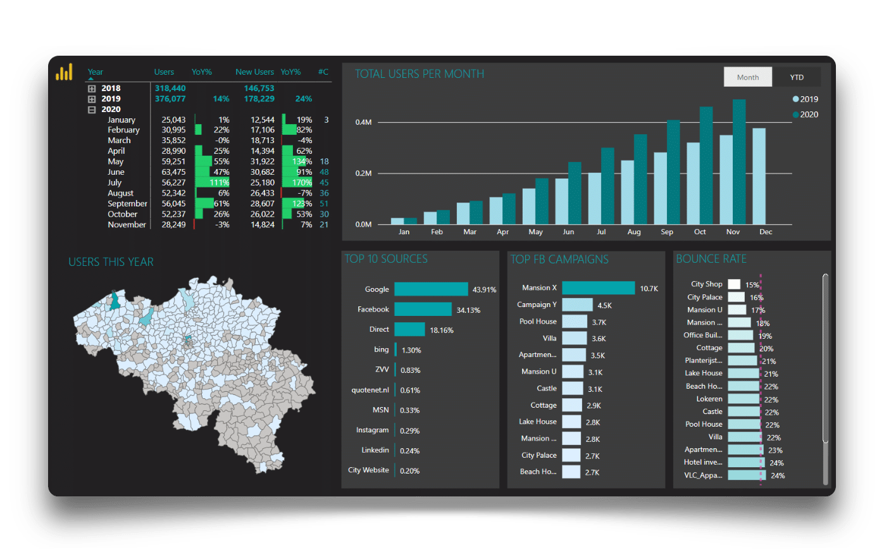This screenshot has height=559, width=884.
Task: Click the 178,229 new users value
Action: [x=259, y=99]
